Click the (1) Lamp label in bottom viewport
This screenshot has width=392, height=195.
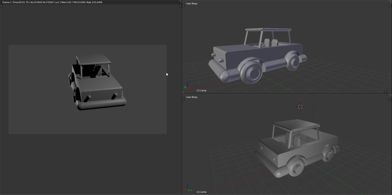[201, 192]
